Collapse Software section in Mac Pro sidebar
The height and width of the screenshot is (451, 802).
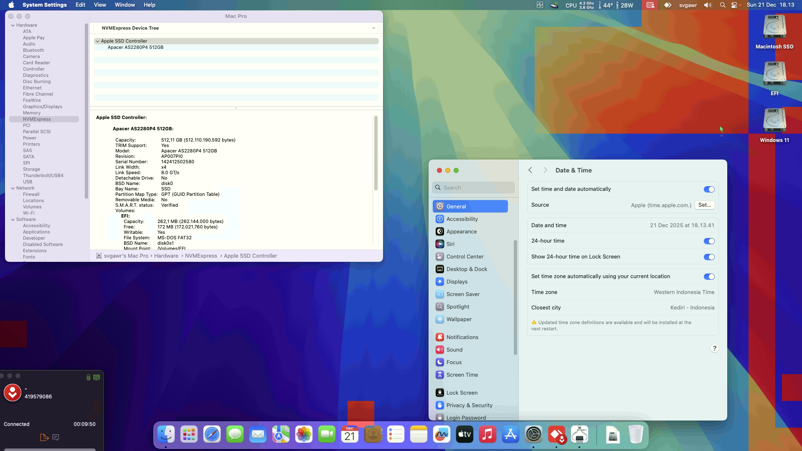(x=13, y=219)
